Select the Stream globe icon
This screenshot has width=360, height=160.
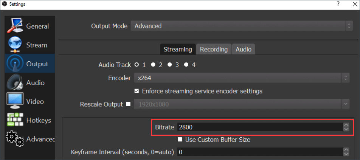[16, 45]
